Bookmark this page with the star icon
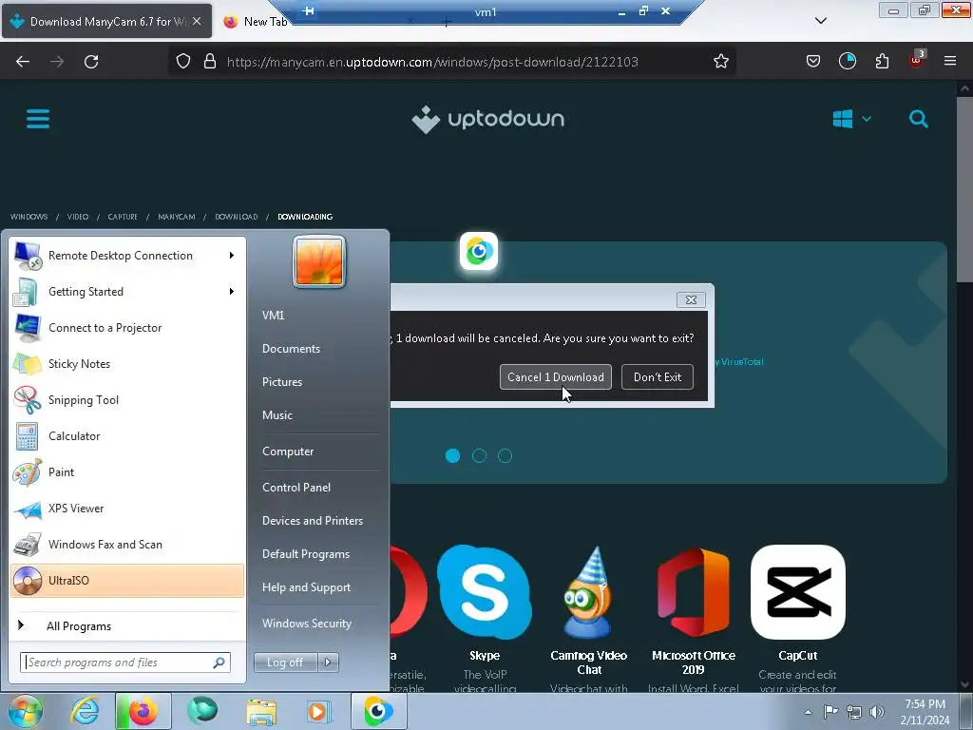The height and width of the screenshot is (730, 973). tap(720, 62)
